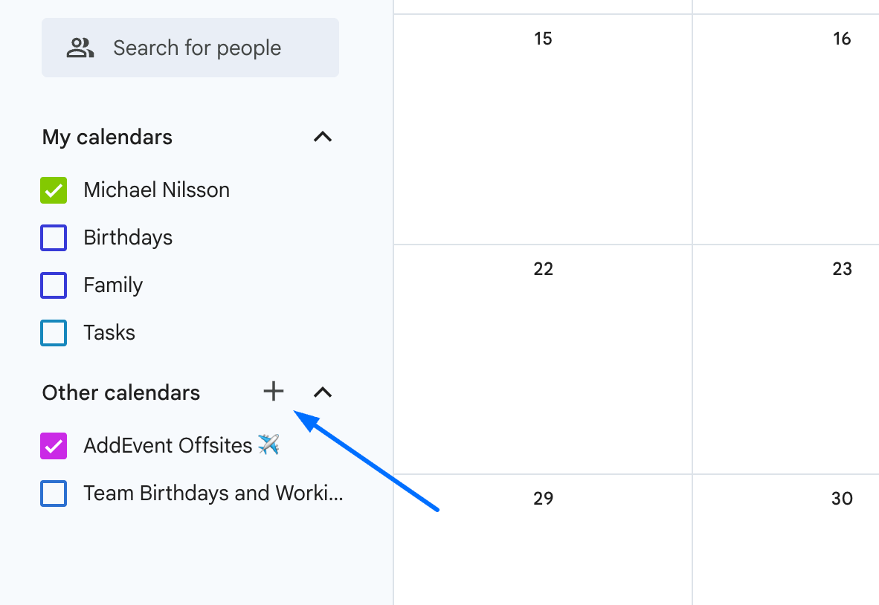
Task: Select the date 16 cell
Action: (x=842, y=39)
